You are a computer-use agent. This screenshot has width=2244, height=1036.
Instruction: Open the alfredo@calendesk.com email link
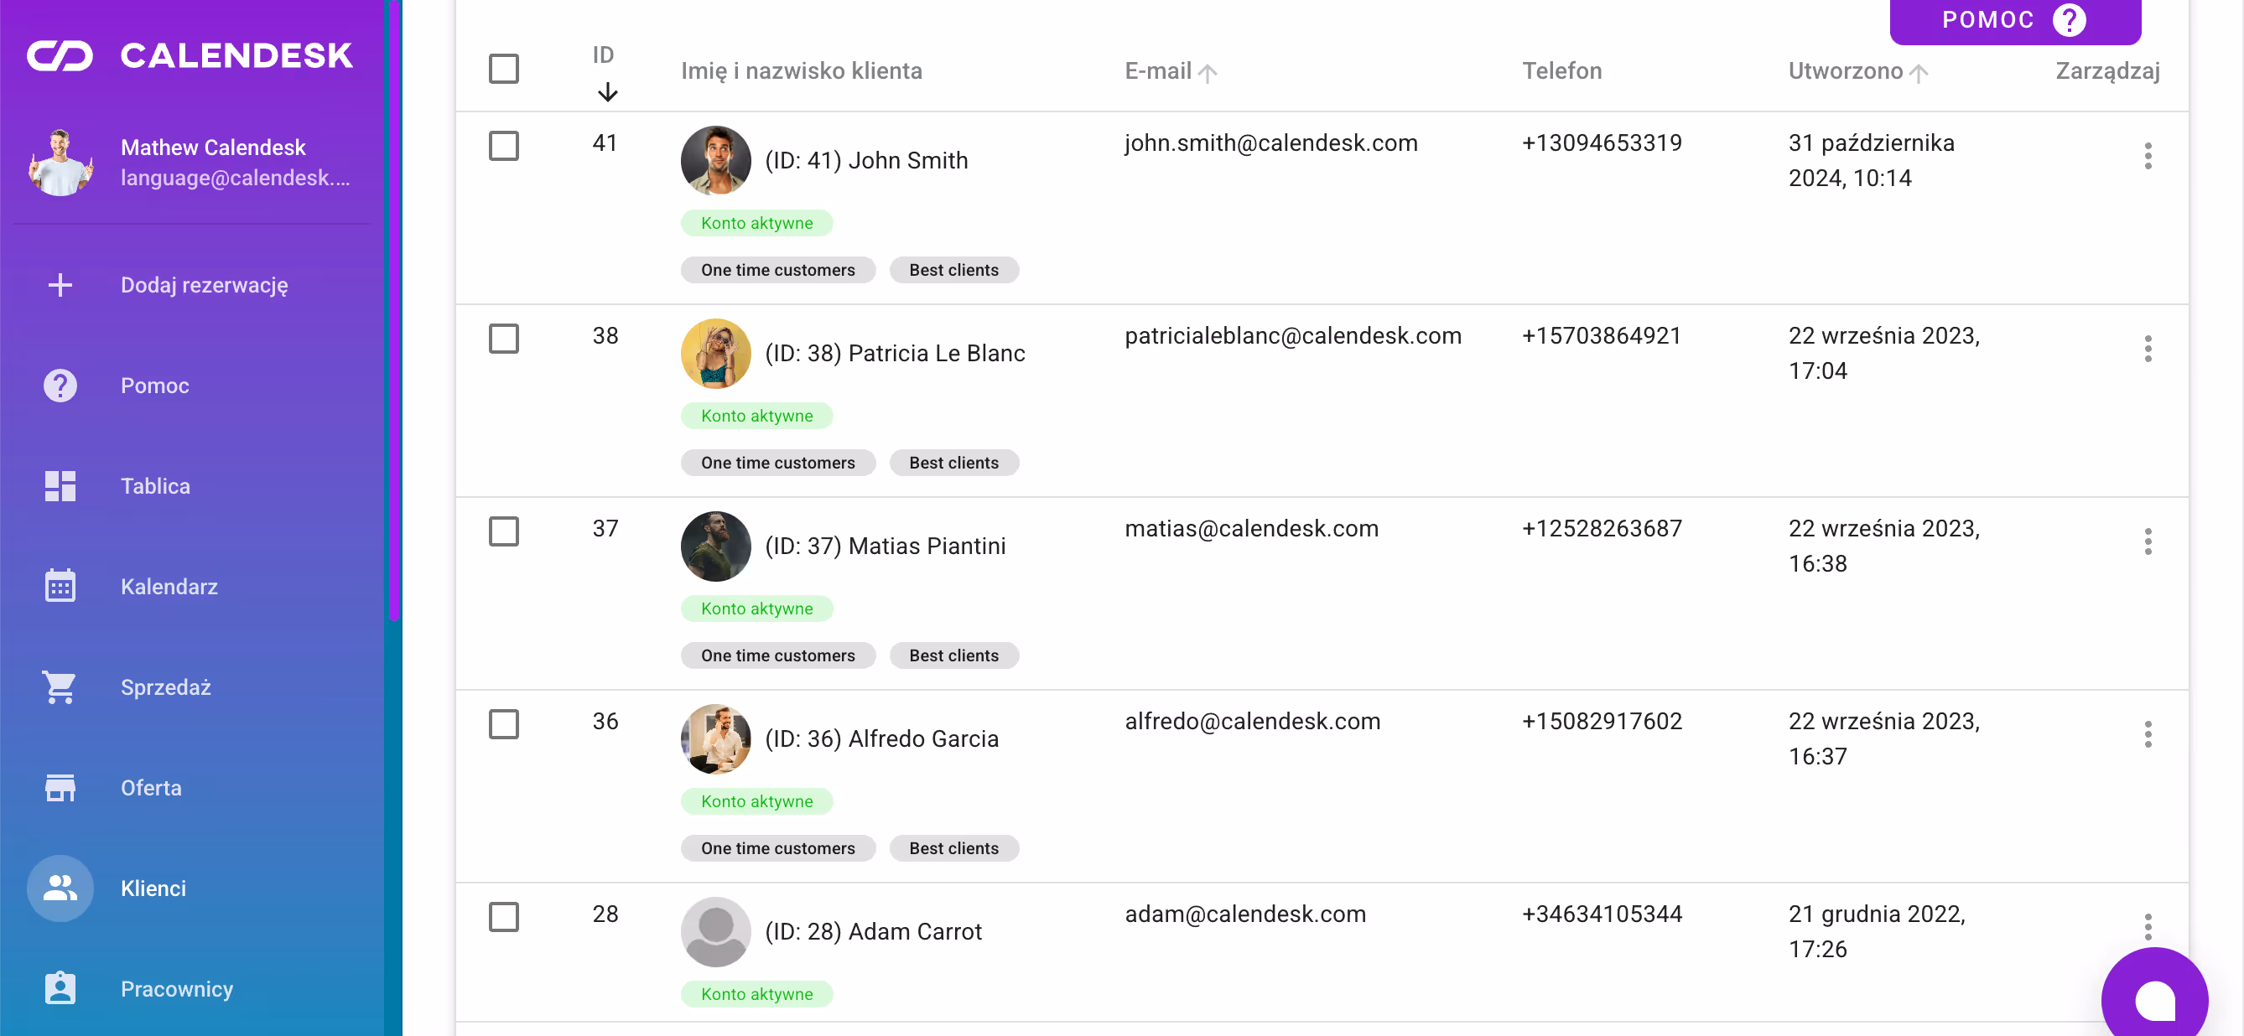[1252, 722]
